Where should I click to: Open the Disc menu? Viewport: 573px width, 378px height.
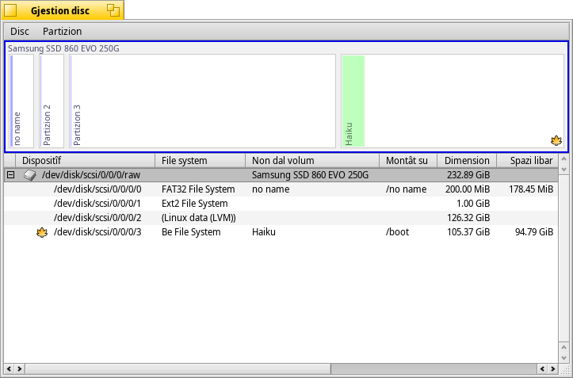(x=19, y=32)
